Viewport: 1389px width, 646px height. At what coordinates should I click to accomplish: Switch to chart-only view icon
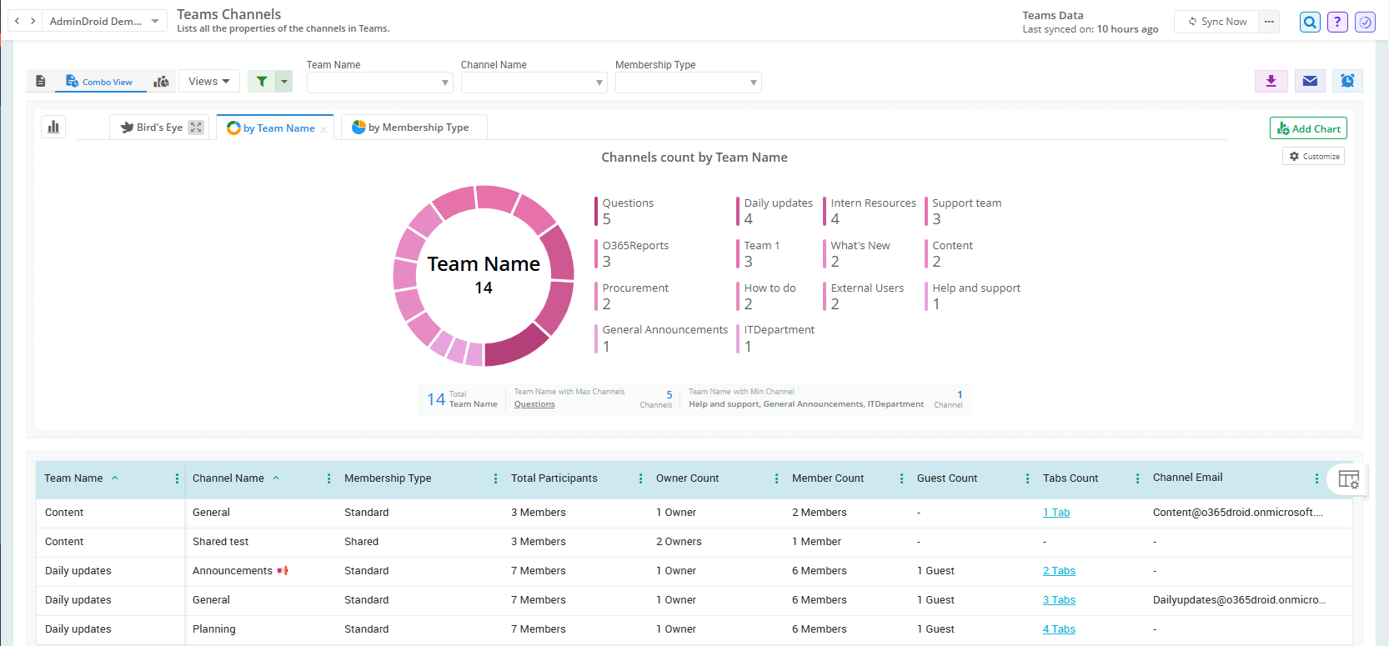(x=162, y=82)
